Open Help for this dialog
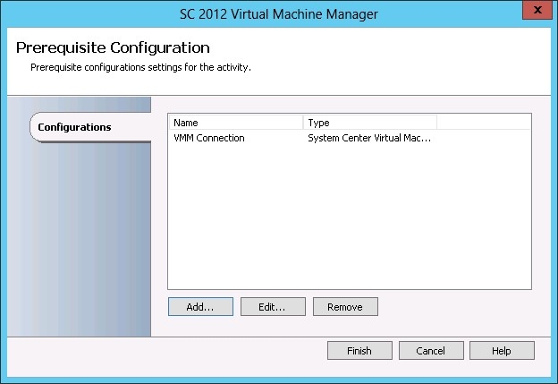The width and height of the screenshot is (558, 384). (x=502, y=351)
